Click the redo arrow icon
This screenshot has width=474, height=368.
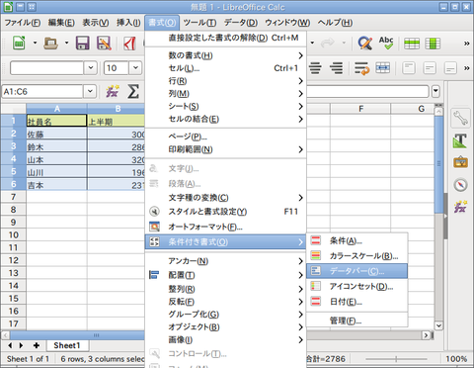tap(327, 43)
